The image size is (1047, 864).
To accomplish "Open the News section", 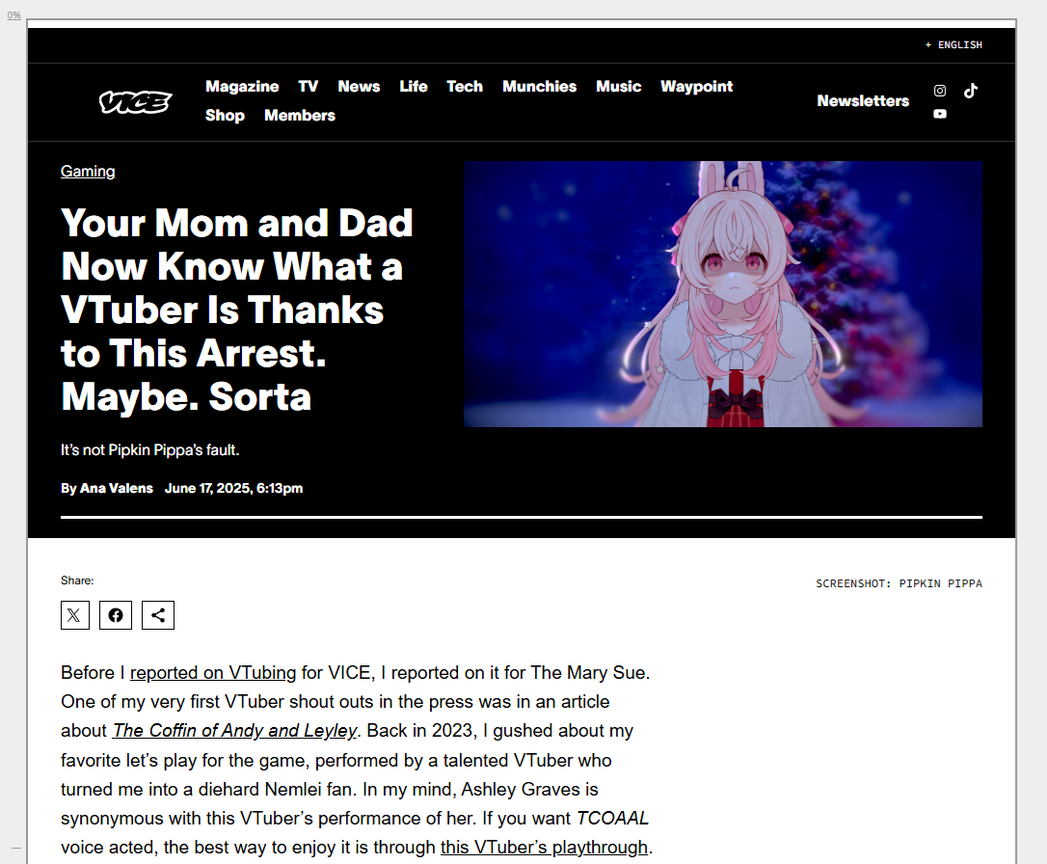I will click(x=359, y=86).
